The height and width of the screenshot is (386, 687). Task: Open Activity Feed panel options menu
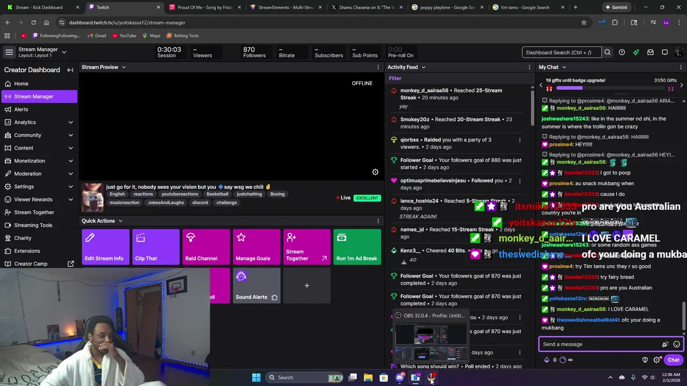[530, 67]
